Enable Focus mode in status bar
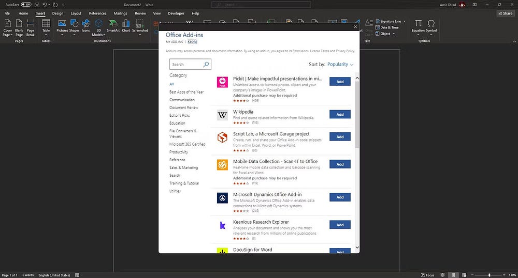 [427, 275]
